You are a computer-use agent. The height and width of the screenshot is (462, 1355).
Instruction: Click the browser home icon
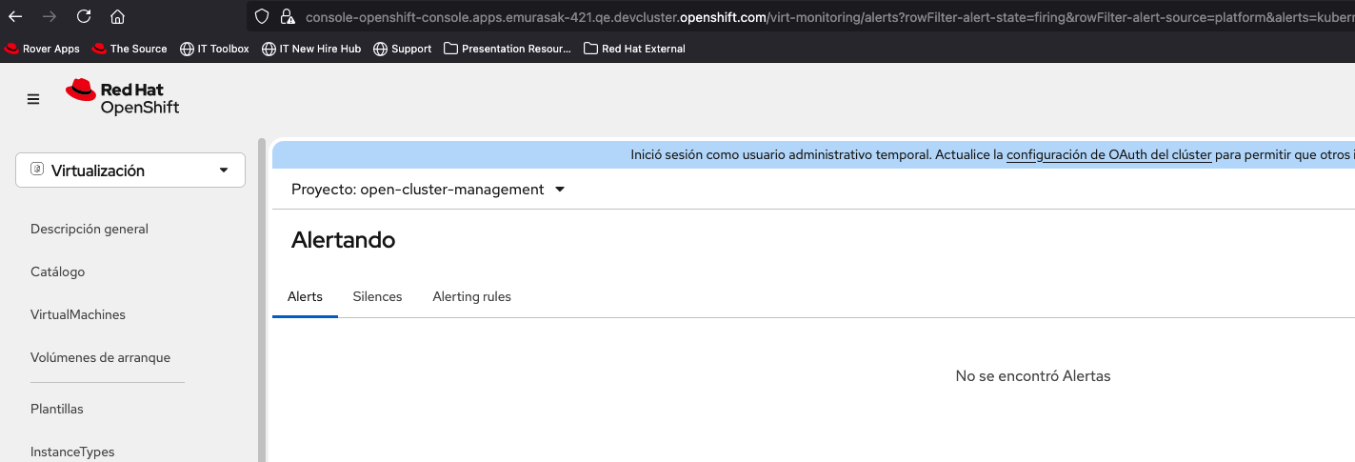point(118,16)
